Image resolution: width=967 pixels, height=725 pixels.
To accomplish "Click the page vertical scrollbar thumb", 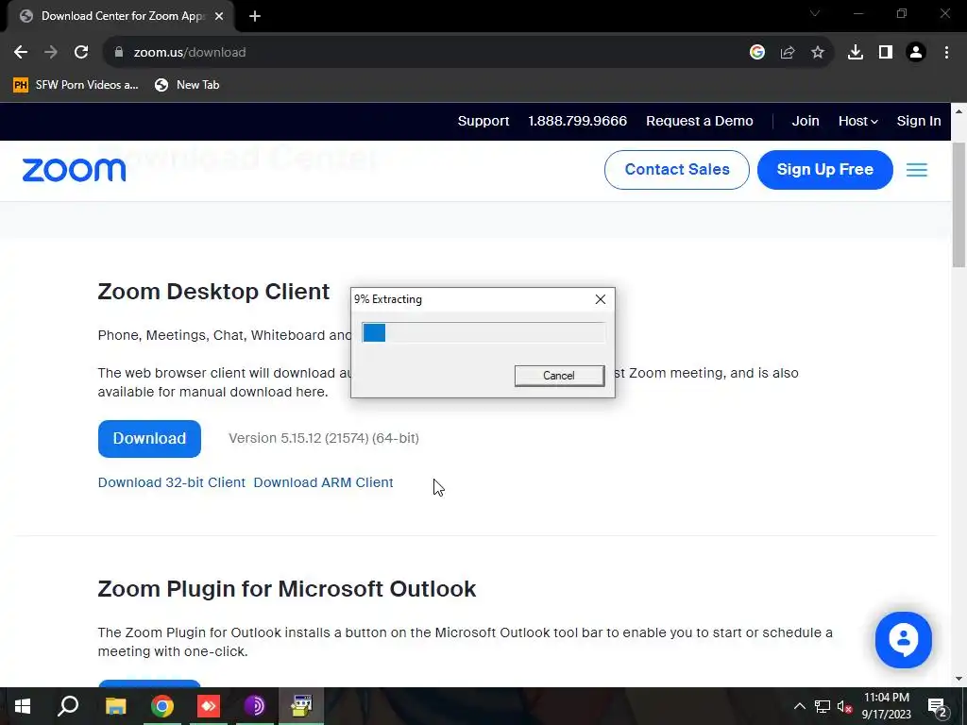I will [x=959, y=205].
